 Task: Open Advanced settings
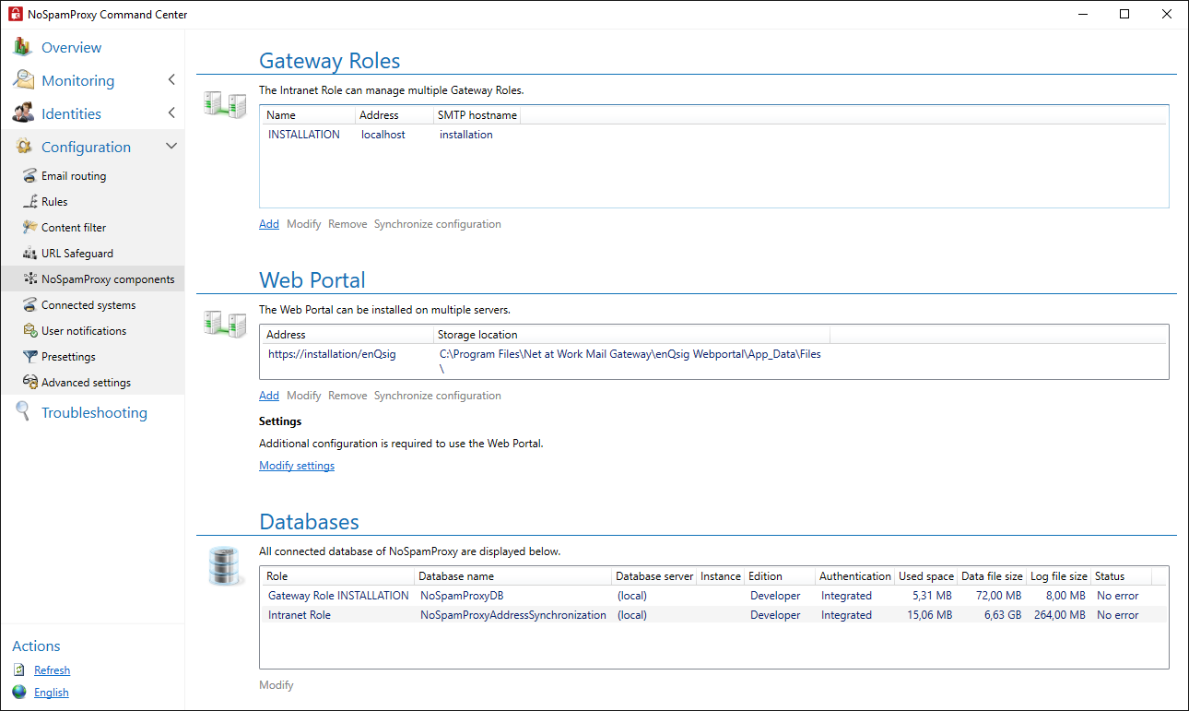[86, 383]
